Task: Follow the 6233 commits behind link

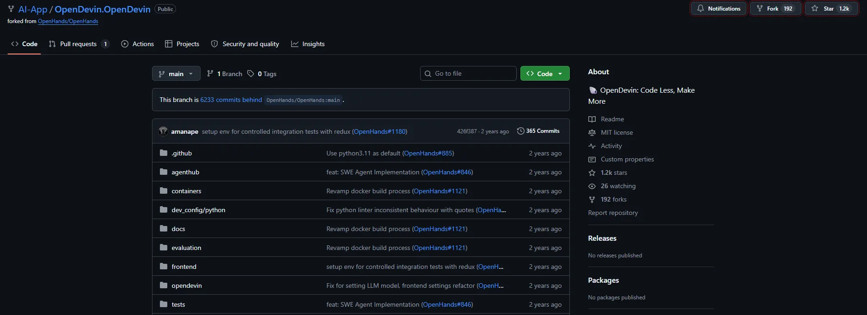Action: [x=231, y=100]
